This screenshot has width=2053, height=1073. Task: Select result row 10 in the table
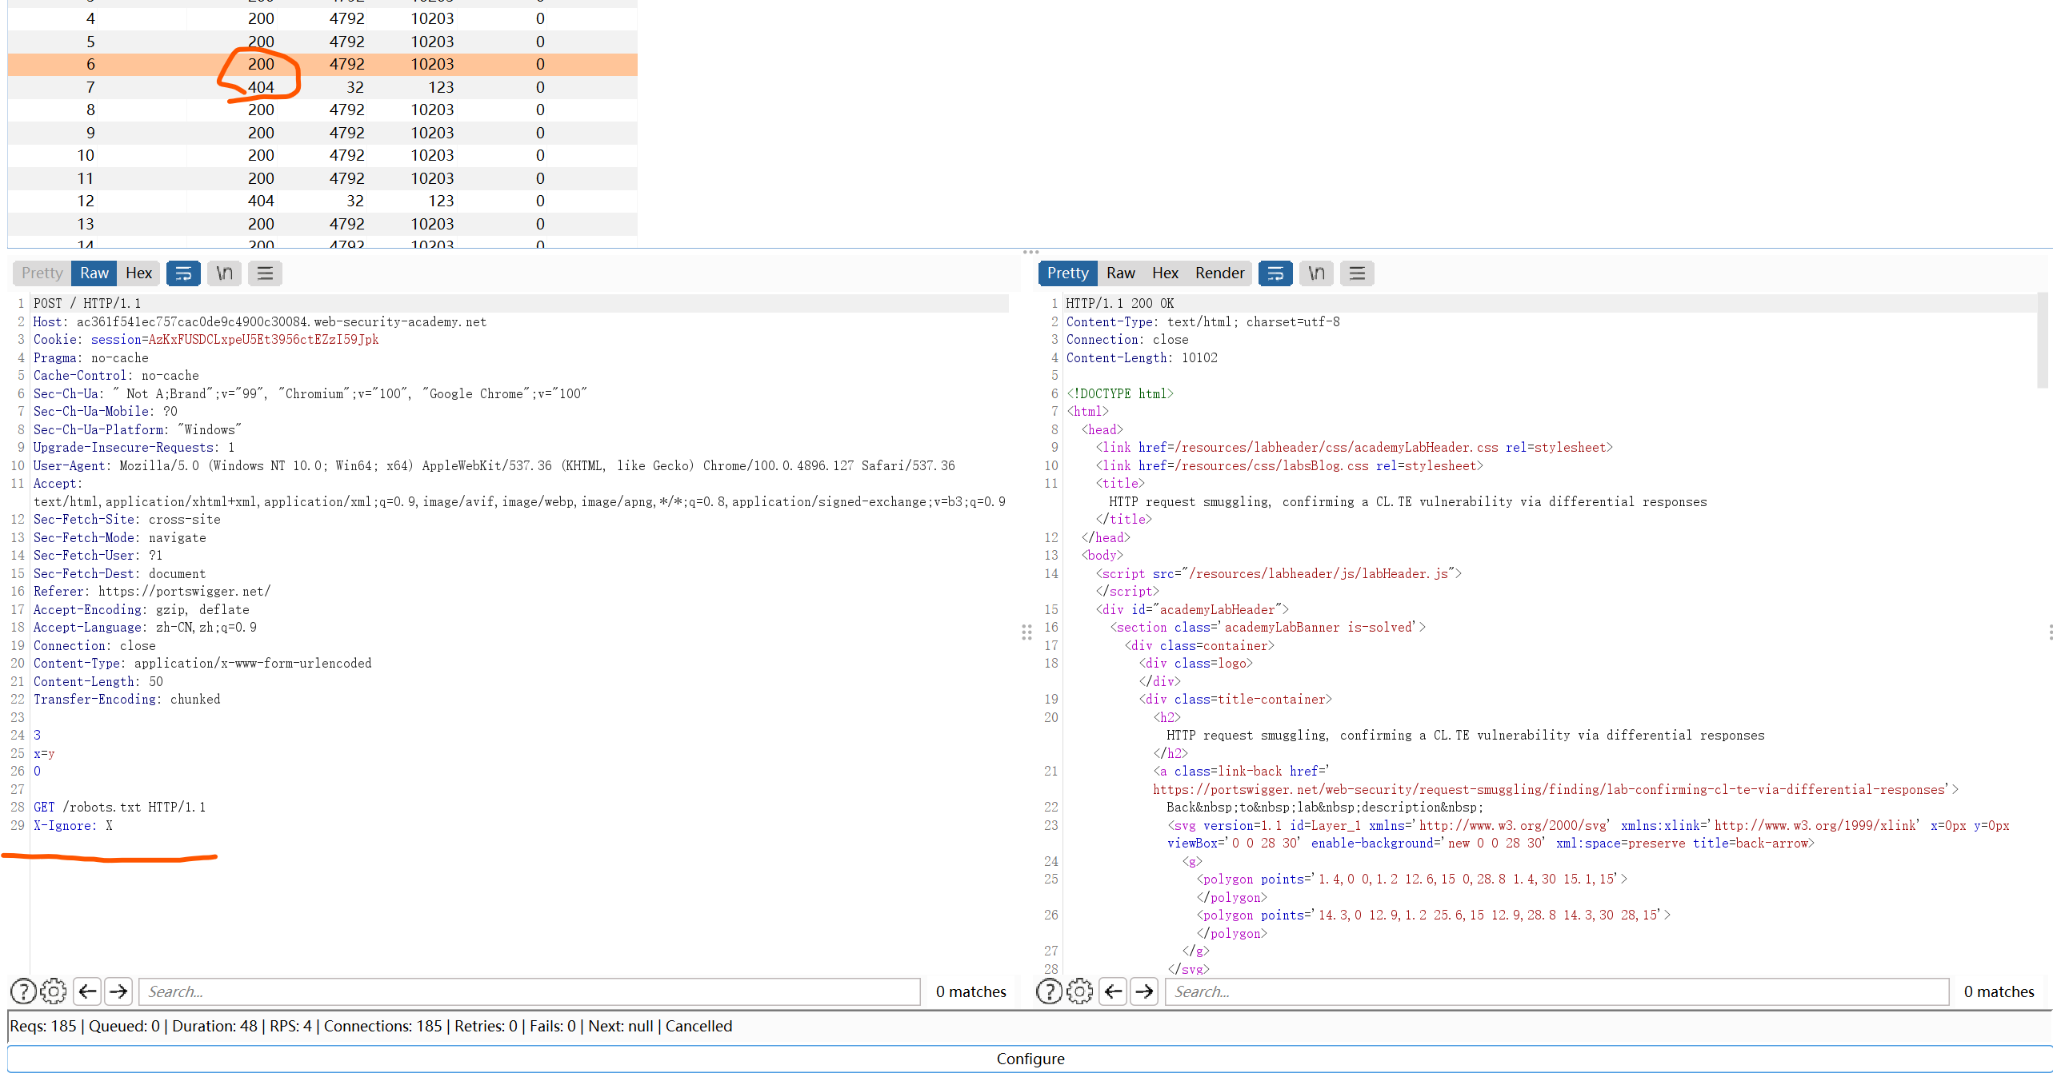[322, 155]
